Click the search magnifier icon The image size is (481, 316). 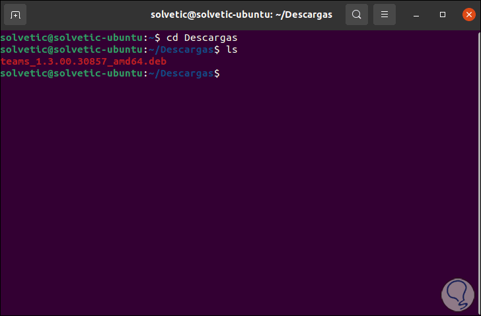(357, 15)
